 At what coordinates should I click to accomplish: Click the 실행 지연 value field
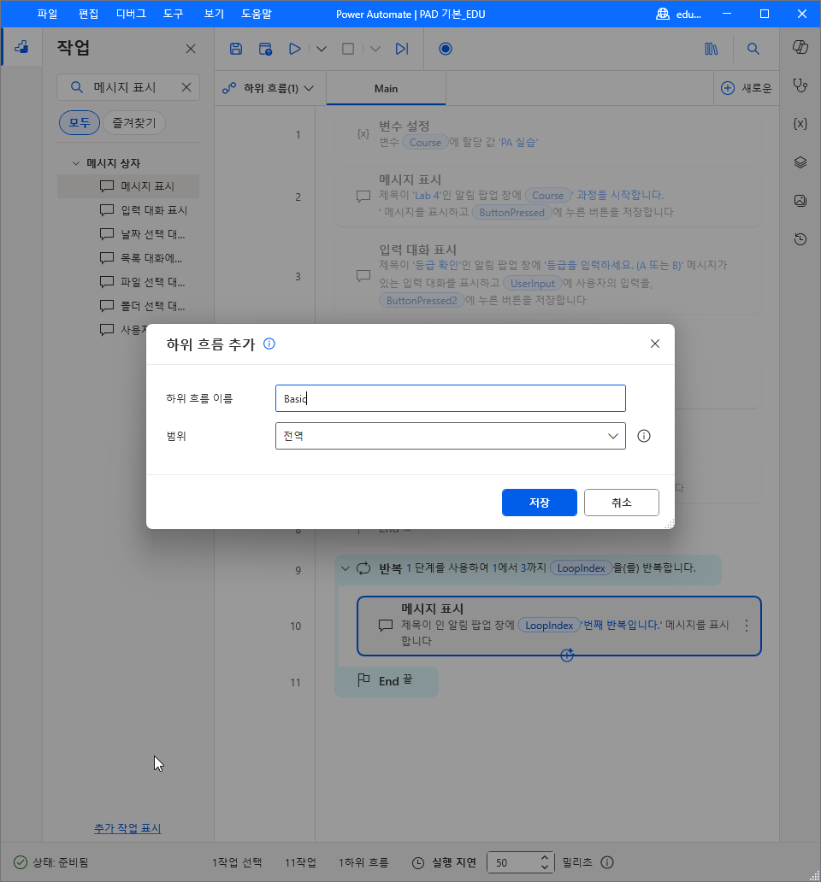pyautogui.click(x=513, y=862)
